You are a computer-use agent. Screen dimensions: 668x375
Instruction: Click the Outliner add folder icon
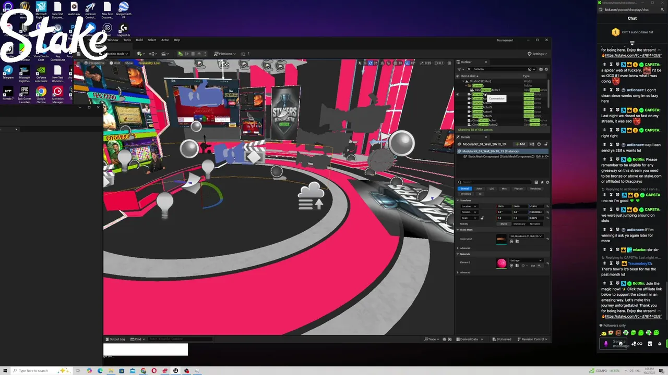pyautogui.click(x=541, y=69)
